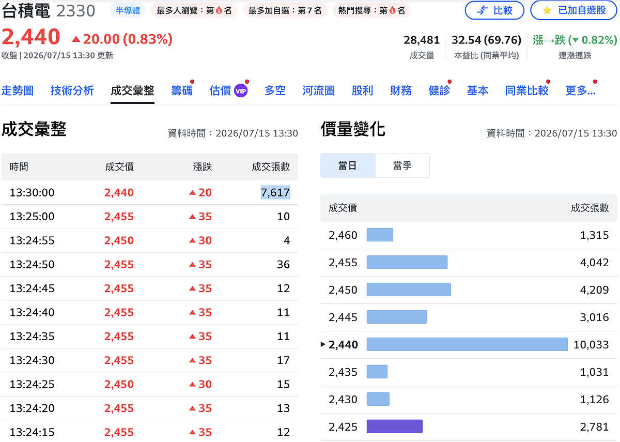The height and width of the screenshot is (442, 620).
Task: Click the 最多加自選：第7名 badge
Action: [285, 10]
